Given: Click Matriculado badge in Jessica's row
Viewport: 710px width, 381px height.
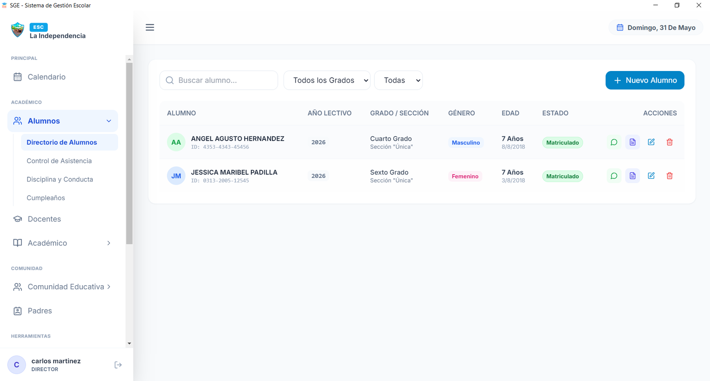Looking at the screenshot, I should coord(562,177).
